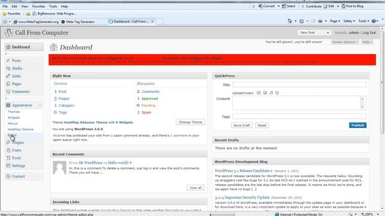
Task: Open the Spam comments link
Action: pos(146,112)
